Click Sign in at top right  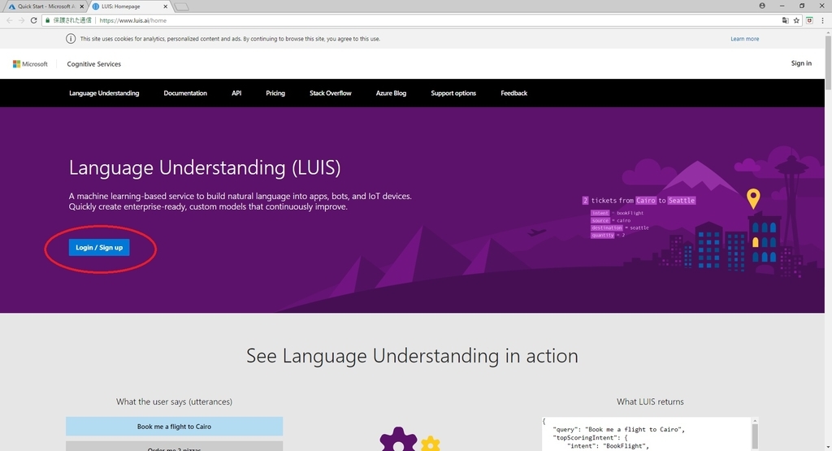tap(800, 63)
